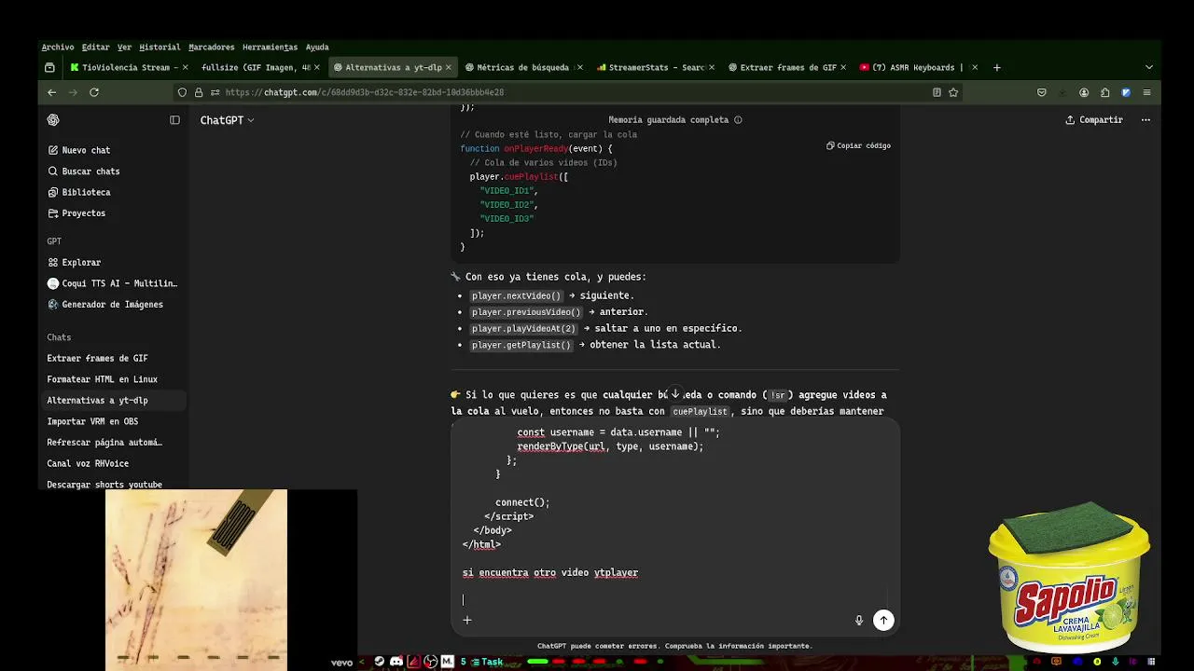Screen dimensions: 1194x671
Task: Expand the list all tabs dropdown
Action: pyautogui.click(x=1149, y=67)
